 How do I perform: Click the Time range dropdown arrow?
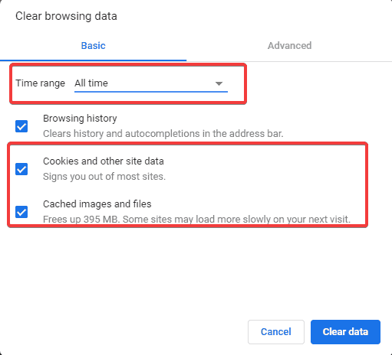click(x=219, y=83)
